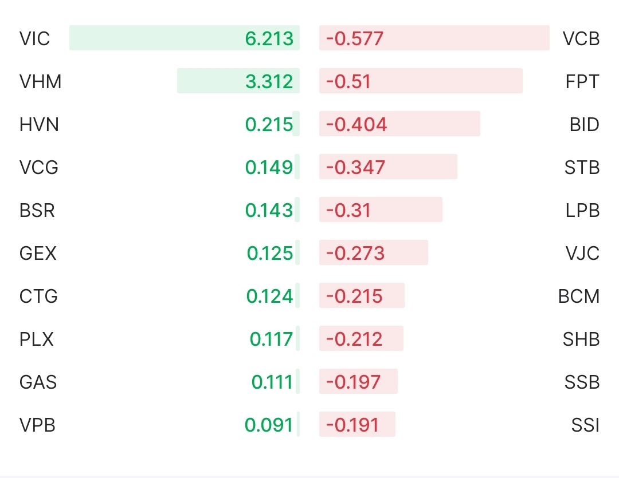This screenshot has width=619, height=478.
Task: Select the VHM ticker label
Action: (x=40, y=82)
